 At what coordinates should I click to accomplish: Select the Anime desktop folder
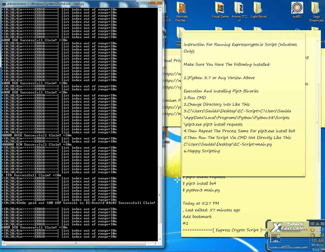pyautogui.click(x=239, y=12)
